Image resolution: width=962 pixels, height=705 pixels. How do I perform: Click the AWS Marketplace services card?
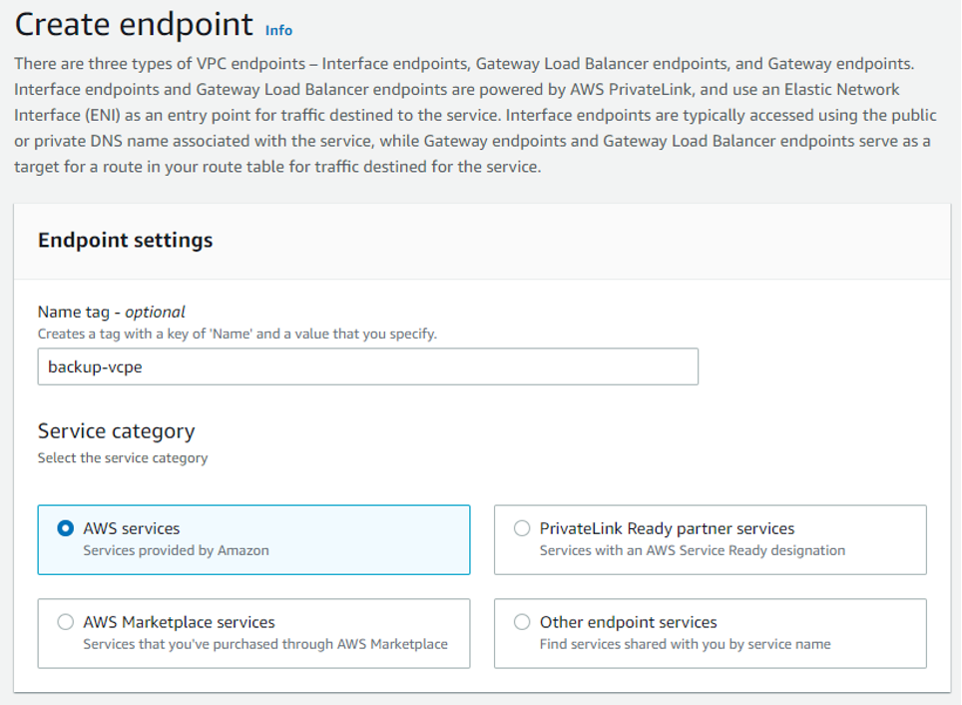[x=253, y=633]
